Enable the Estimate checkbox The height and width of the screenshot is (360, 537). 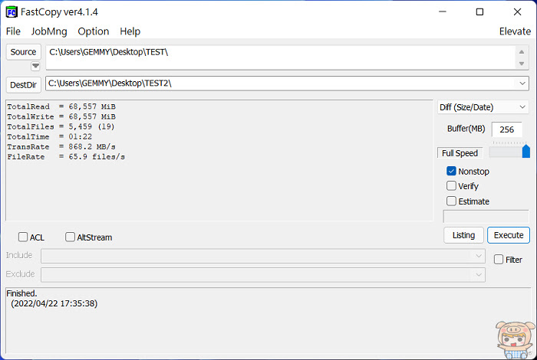451,201
